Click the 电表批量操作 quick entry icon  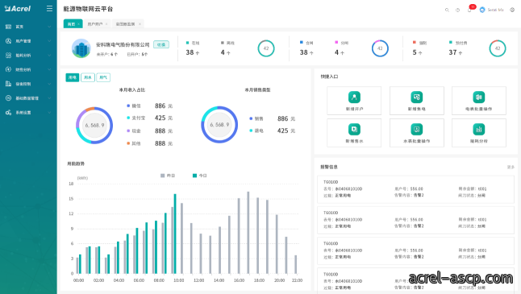[x=479, y=97]
